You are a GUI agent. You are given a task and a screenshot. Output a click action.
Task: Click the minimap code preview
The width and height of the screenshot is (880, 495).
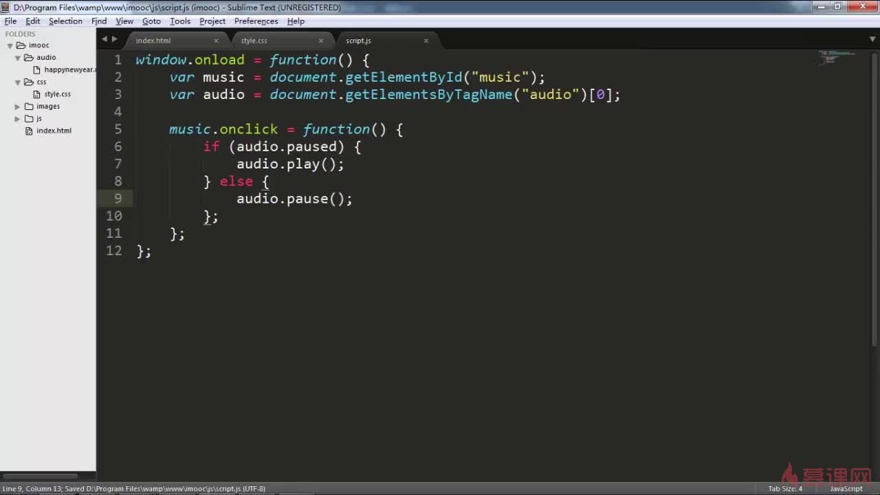(x=836, y=58)
